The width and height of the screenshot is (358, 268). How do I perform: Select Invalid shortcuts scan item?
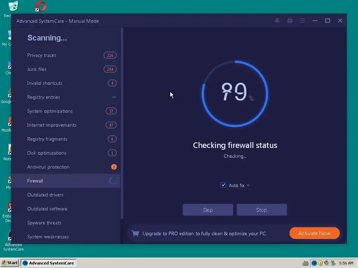66,83
